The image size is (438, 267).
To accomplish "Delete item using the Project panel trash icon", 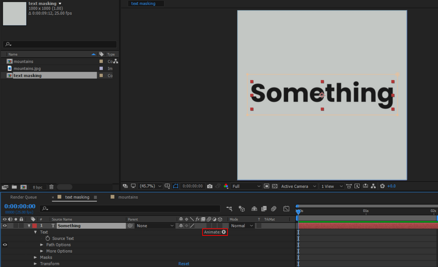I will (x=51, y=187).
